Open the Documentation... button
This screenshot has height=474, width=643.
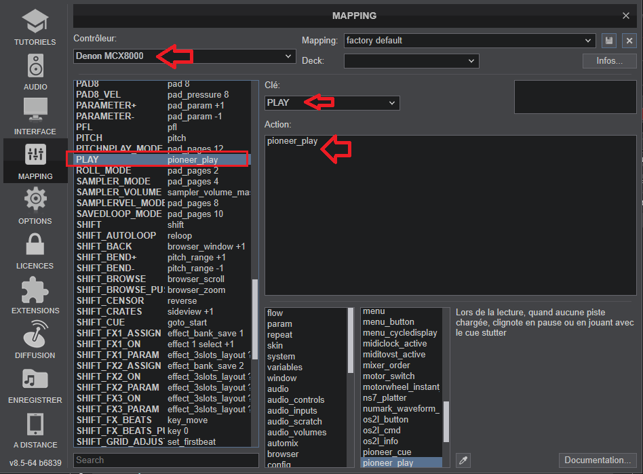tap(598, 460)
